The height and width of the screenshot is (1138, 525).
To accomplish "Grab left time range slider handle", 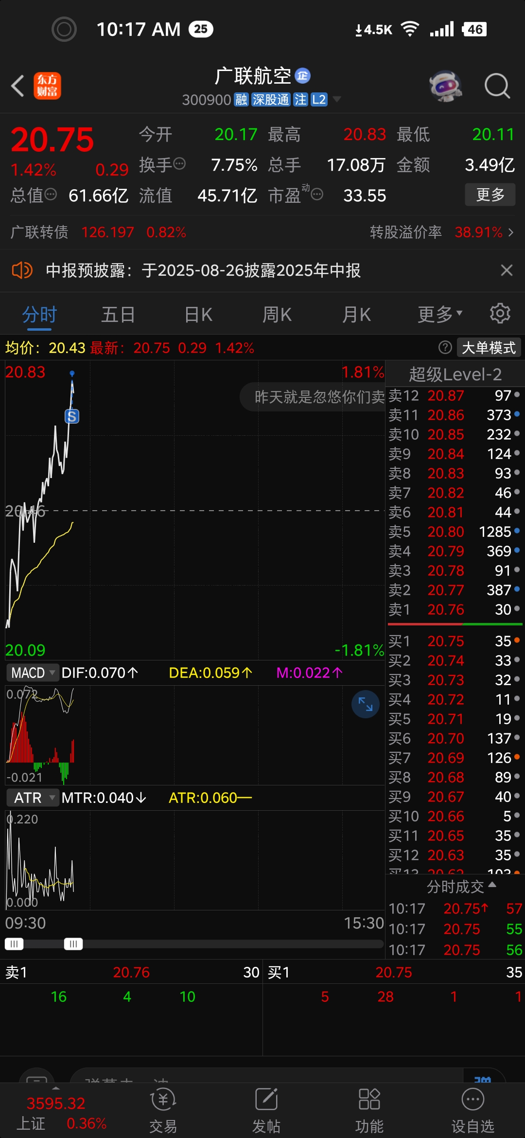I will (14, 944).
